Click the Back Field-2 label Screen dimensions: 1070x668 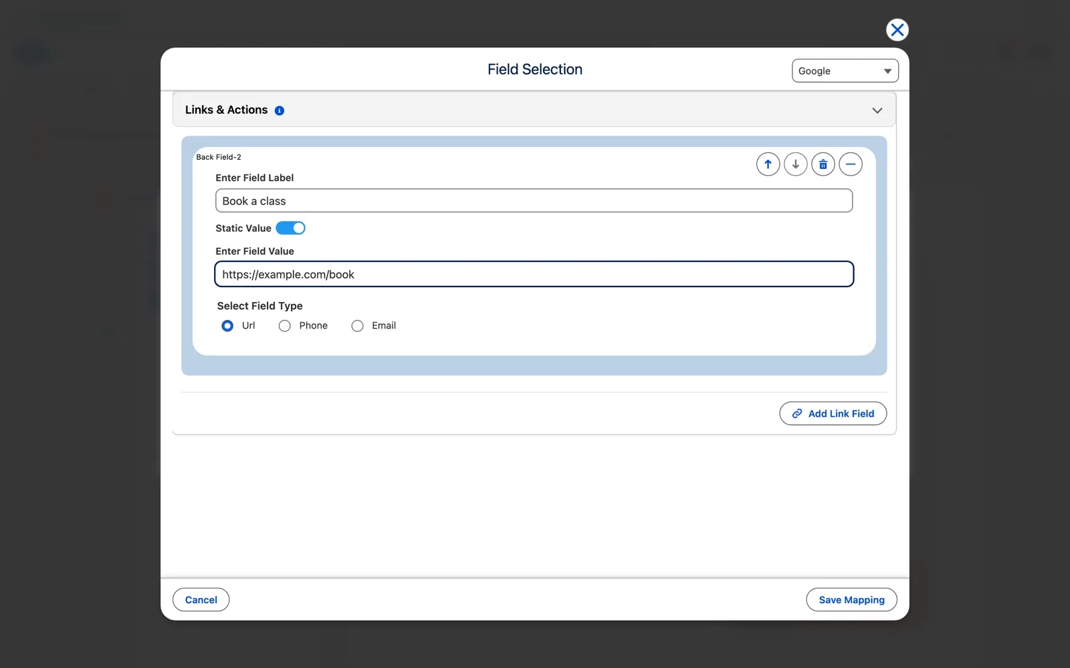click(219, 158)
